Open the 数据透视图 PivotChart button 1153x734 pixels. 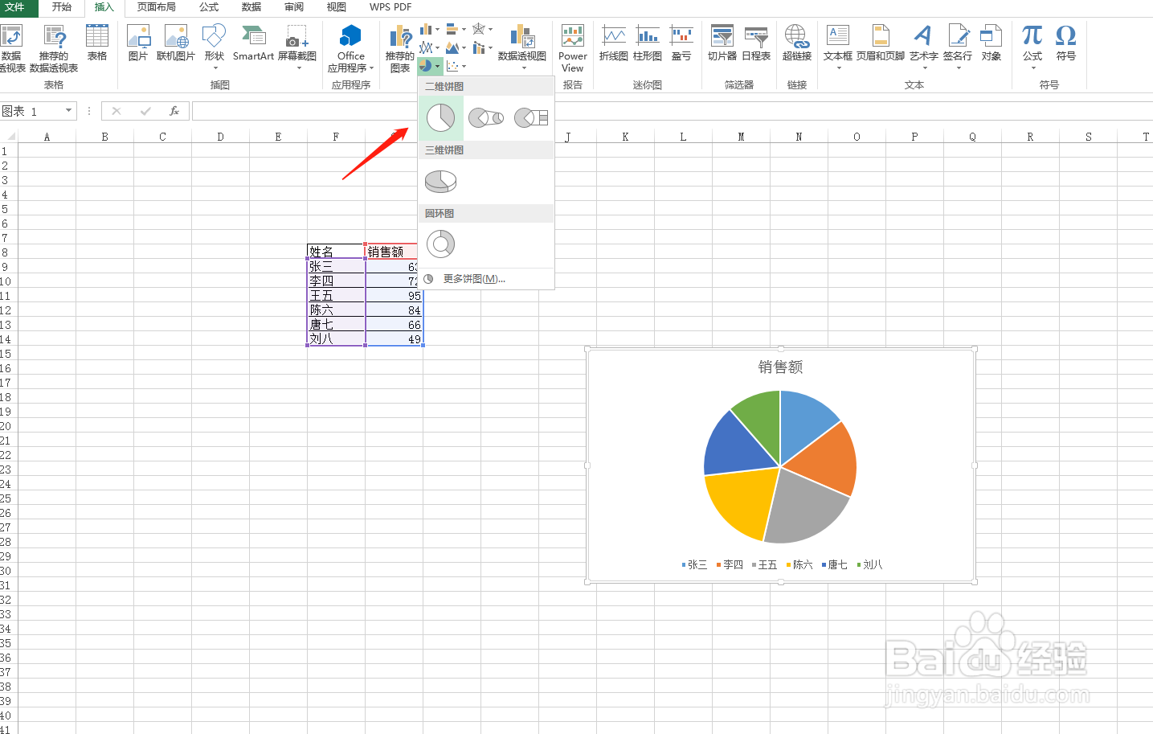click(522, 46)
